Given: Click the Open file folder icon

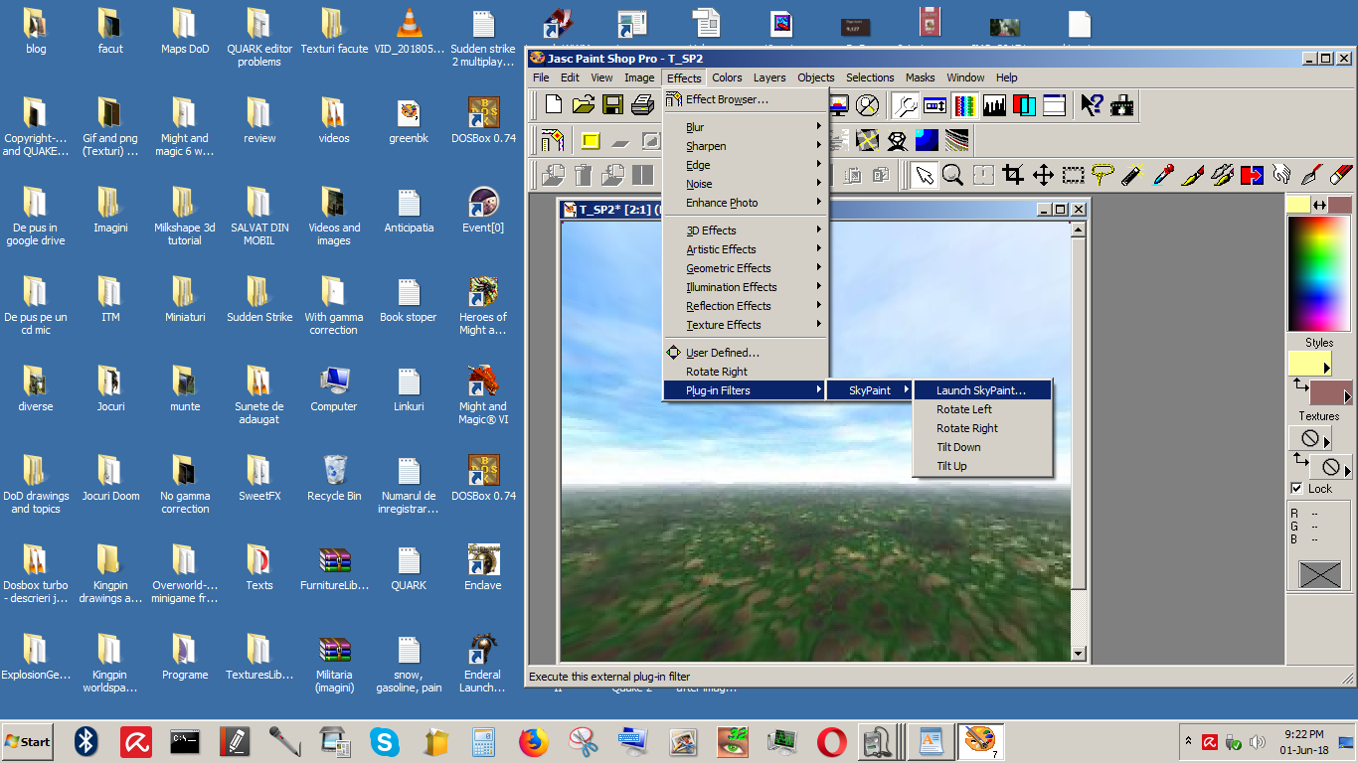Looking at the screenshot, I should pyautogui.click(x=584, y=104).
